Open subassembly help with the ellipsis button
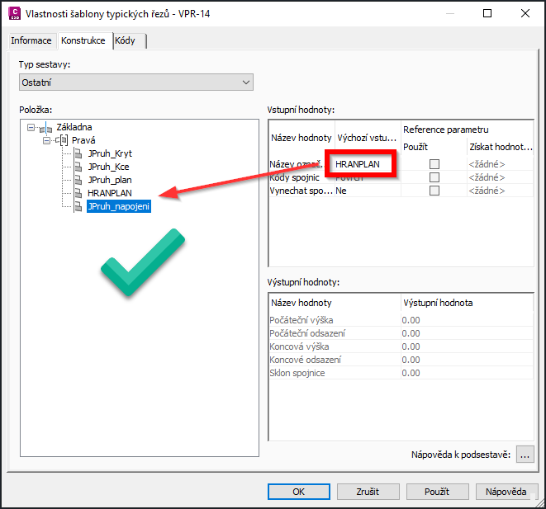546x509 pixels. pos(525,455)
